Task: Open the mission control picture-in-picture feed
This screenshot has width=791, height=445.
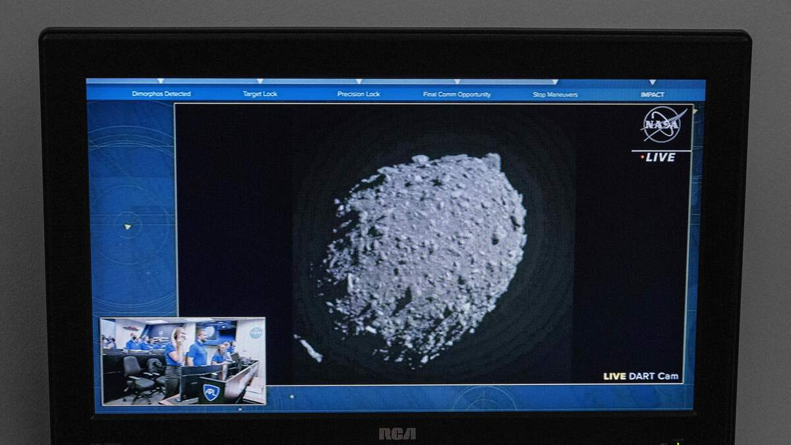Action: coord(183,361)
